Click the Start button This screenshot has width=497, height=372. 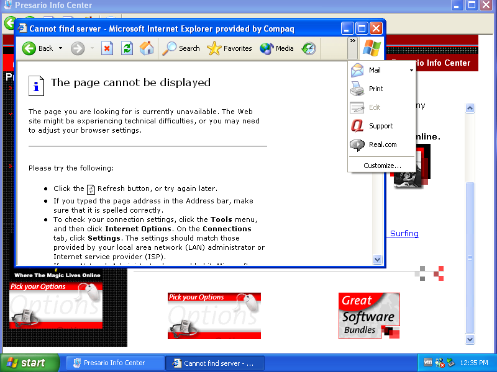tap(29, 363)
